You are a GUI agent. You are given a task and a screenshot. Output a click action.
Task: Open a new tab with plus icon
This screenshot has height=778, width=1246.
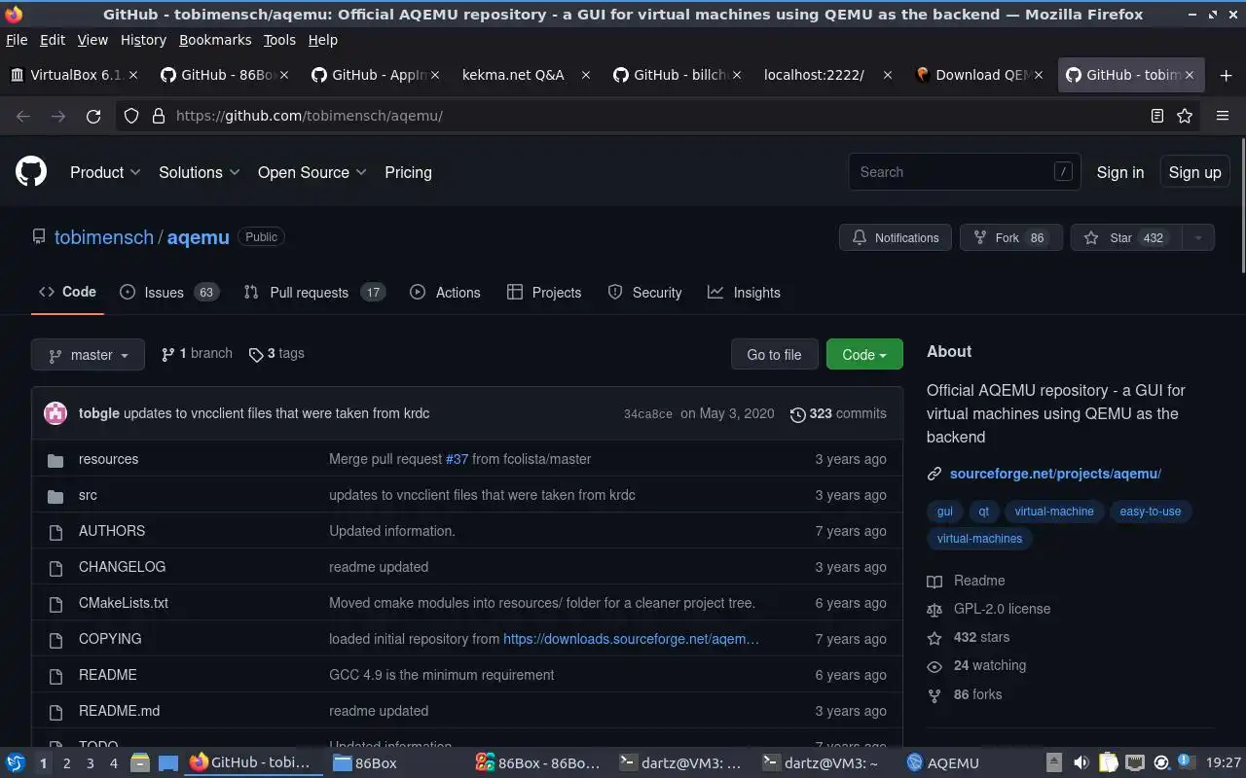[x=1226, y=75]
